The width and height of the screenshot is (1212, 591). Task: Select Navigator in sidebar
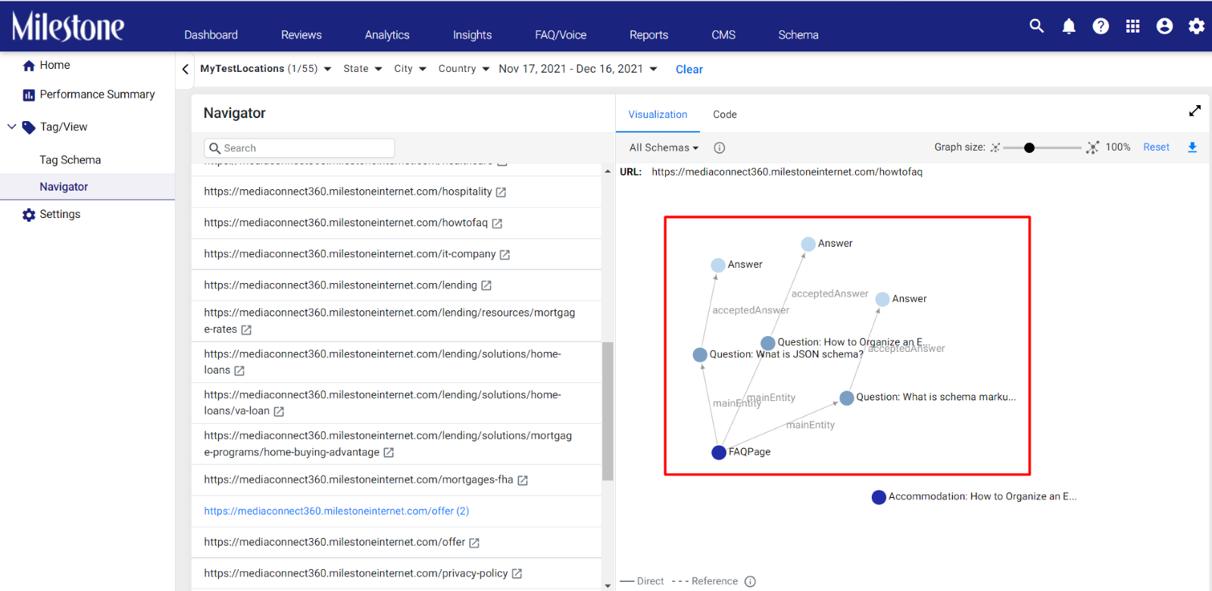point(87,187)
